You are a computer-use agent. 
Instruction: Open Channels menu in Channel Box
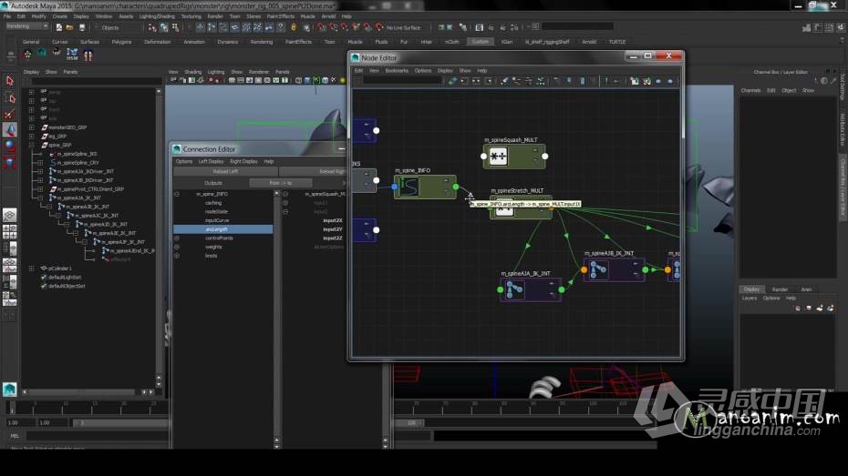[x=750, y=90]
